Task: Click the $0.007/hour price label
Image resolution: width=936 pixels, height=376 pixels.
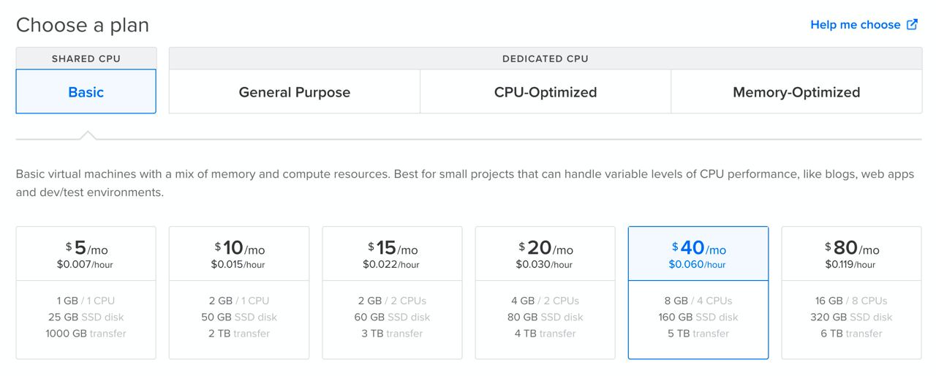Action: pos(86,265)
